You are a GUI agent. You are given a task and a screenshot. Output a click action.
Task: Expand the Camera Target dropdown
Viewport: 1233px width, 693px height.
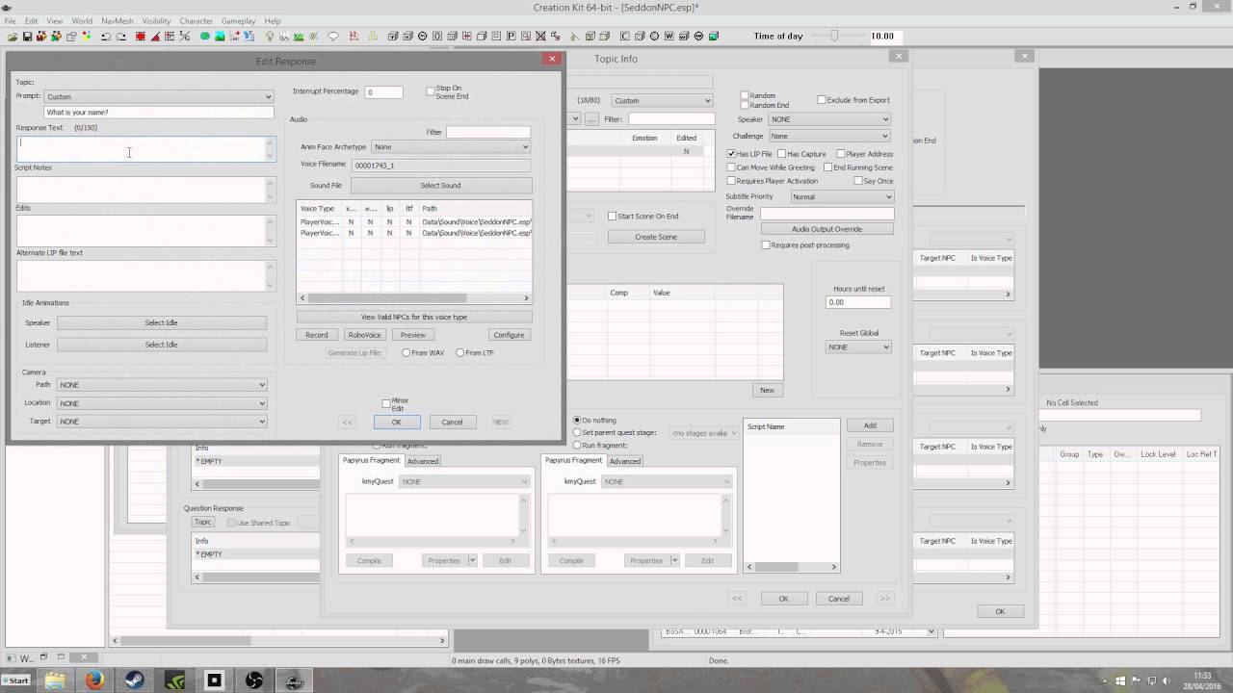(x=162, y=422)
